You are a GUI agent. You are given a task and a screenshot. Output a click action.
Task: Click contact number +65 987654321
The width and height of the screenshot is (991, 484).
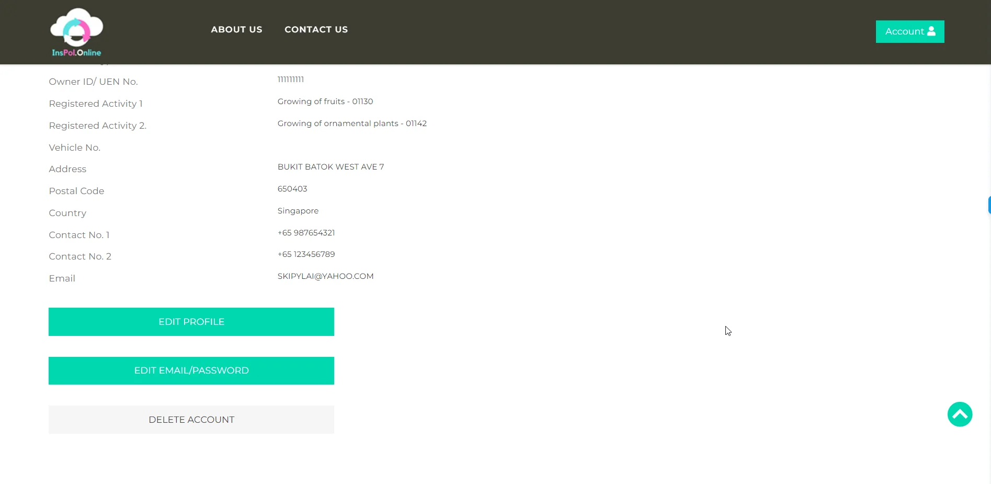[306, 233]
